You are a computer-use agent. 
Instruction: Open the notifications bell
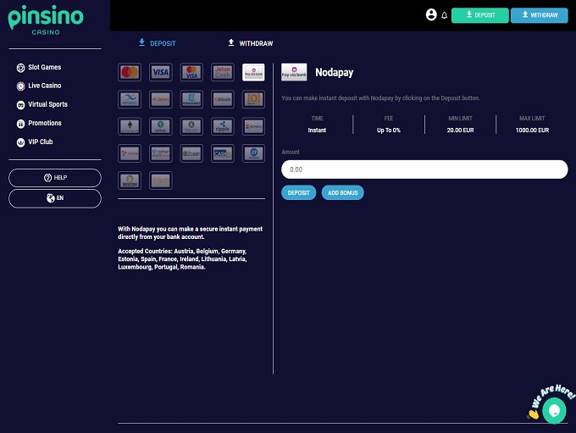[444, 15]
